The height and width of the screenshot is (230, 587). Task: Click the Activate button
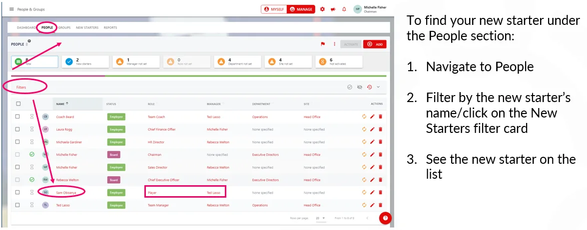(x=351, y=44)
